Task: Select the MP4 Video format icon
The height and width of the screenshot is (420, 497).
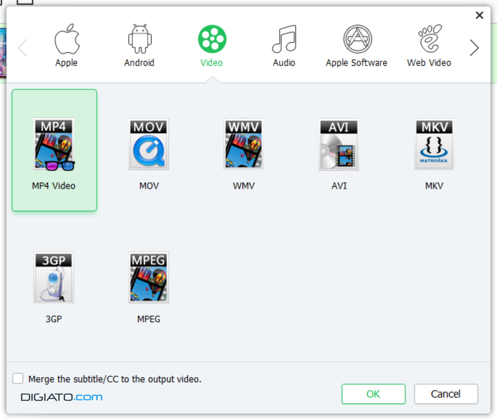Action: 54,144
